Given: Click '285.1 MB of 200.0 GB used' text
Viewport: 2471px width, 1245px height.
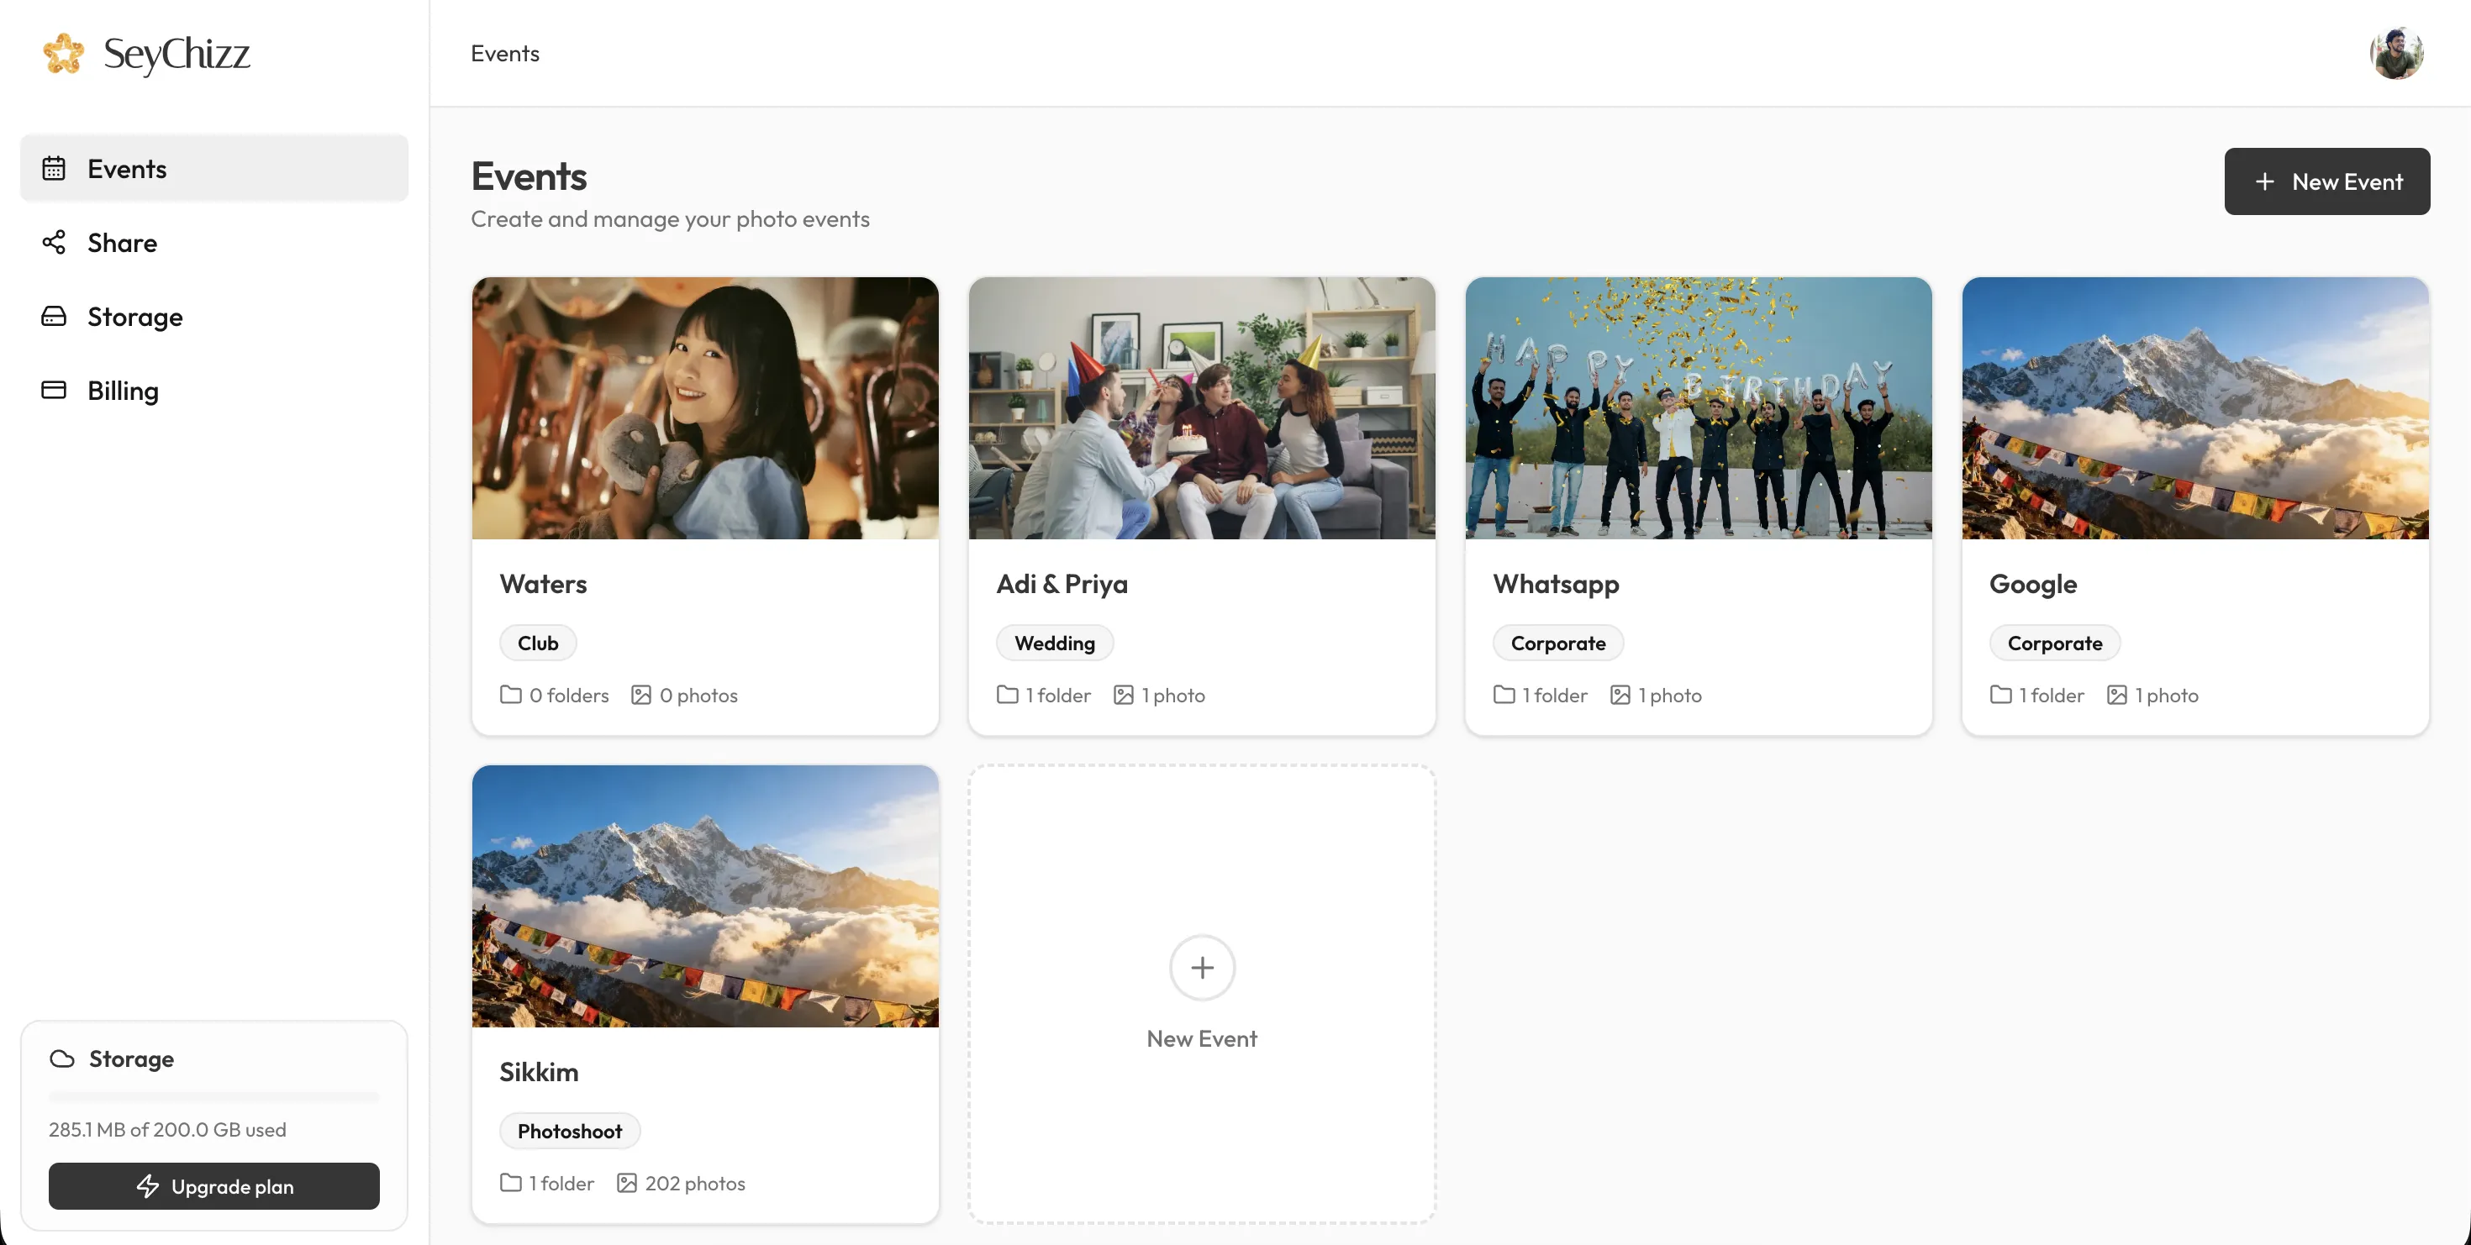Looking at the screenshot, I should click(168, 1130).
